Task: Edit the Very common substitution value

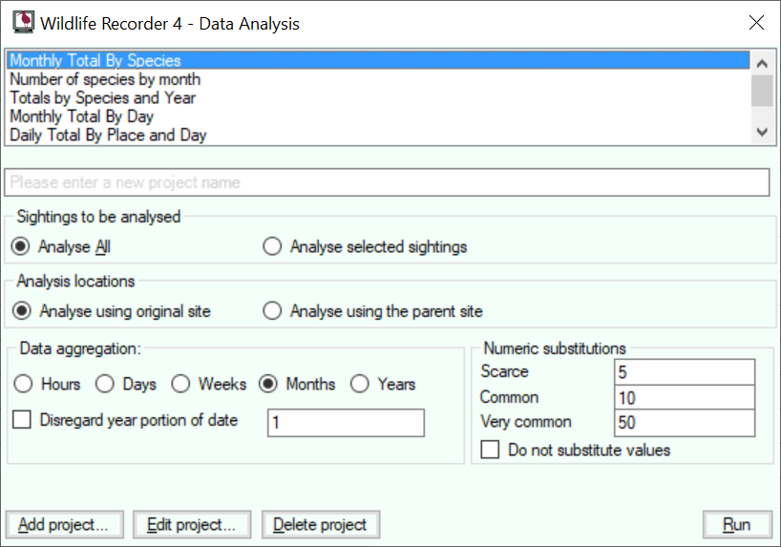Action: [685, 423]
